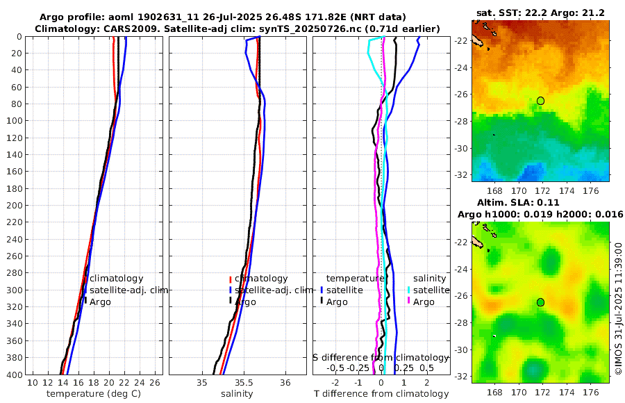Click the 100 depth tick label

(x=15, y=121)
